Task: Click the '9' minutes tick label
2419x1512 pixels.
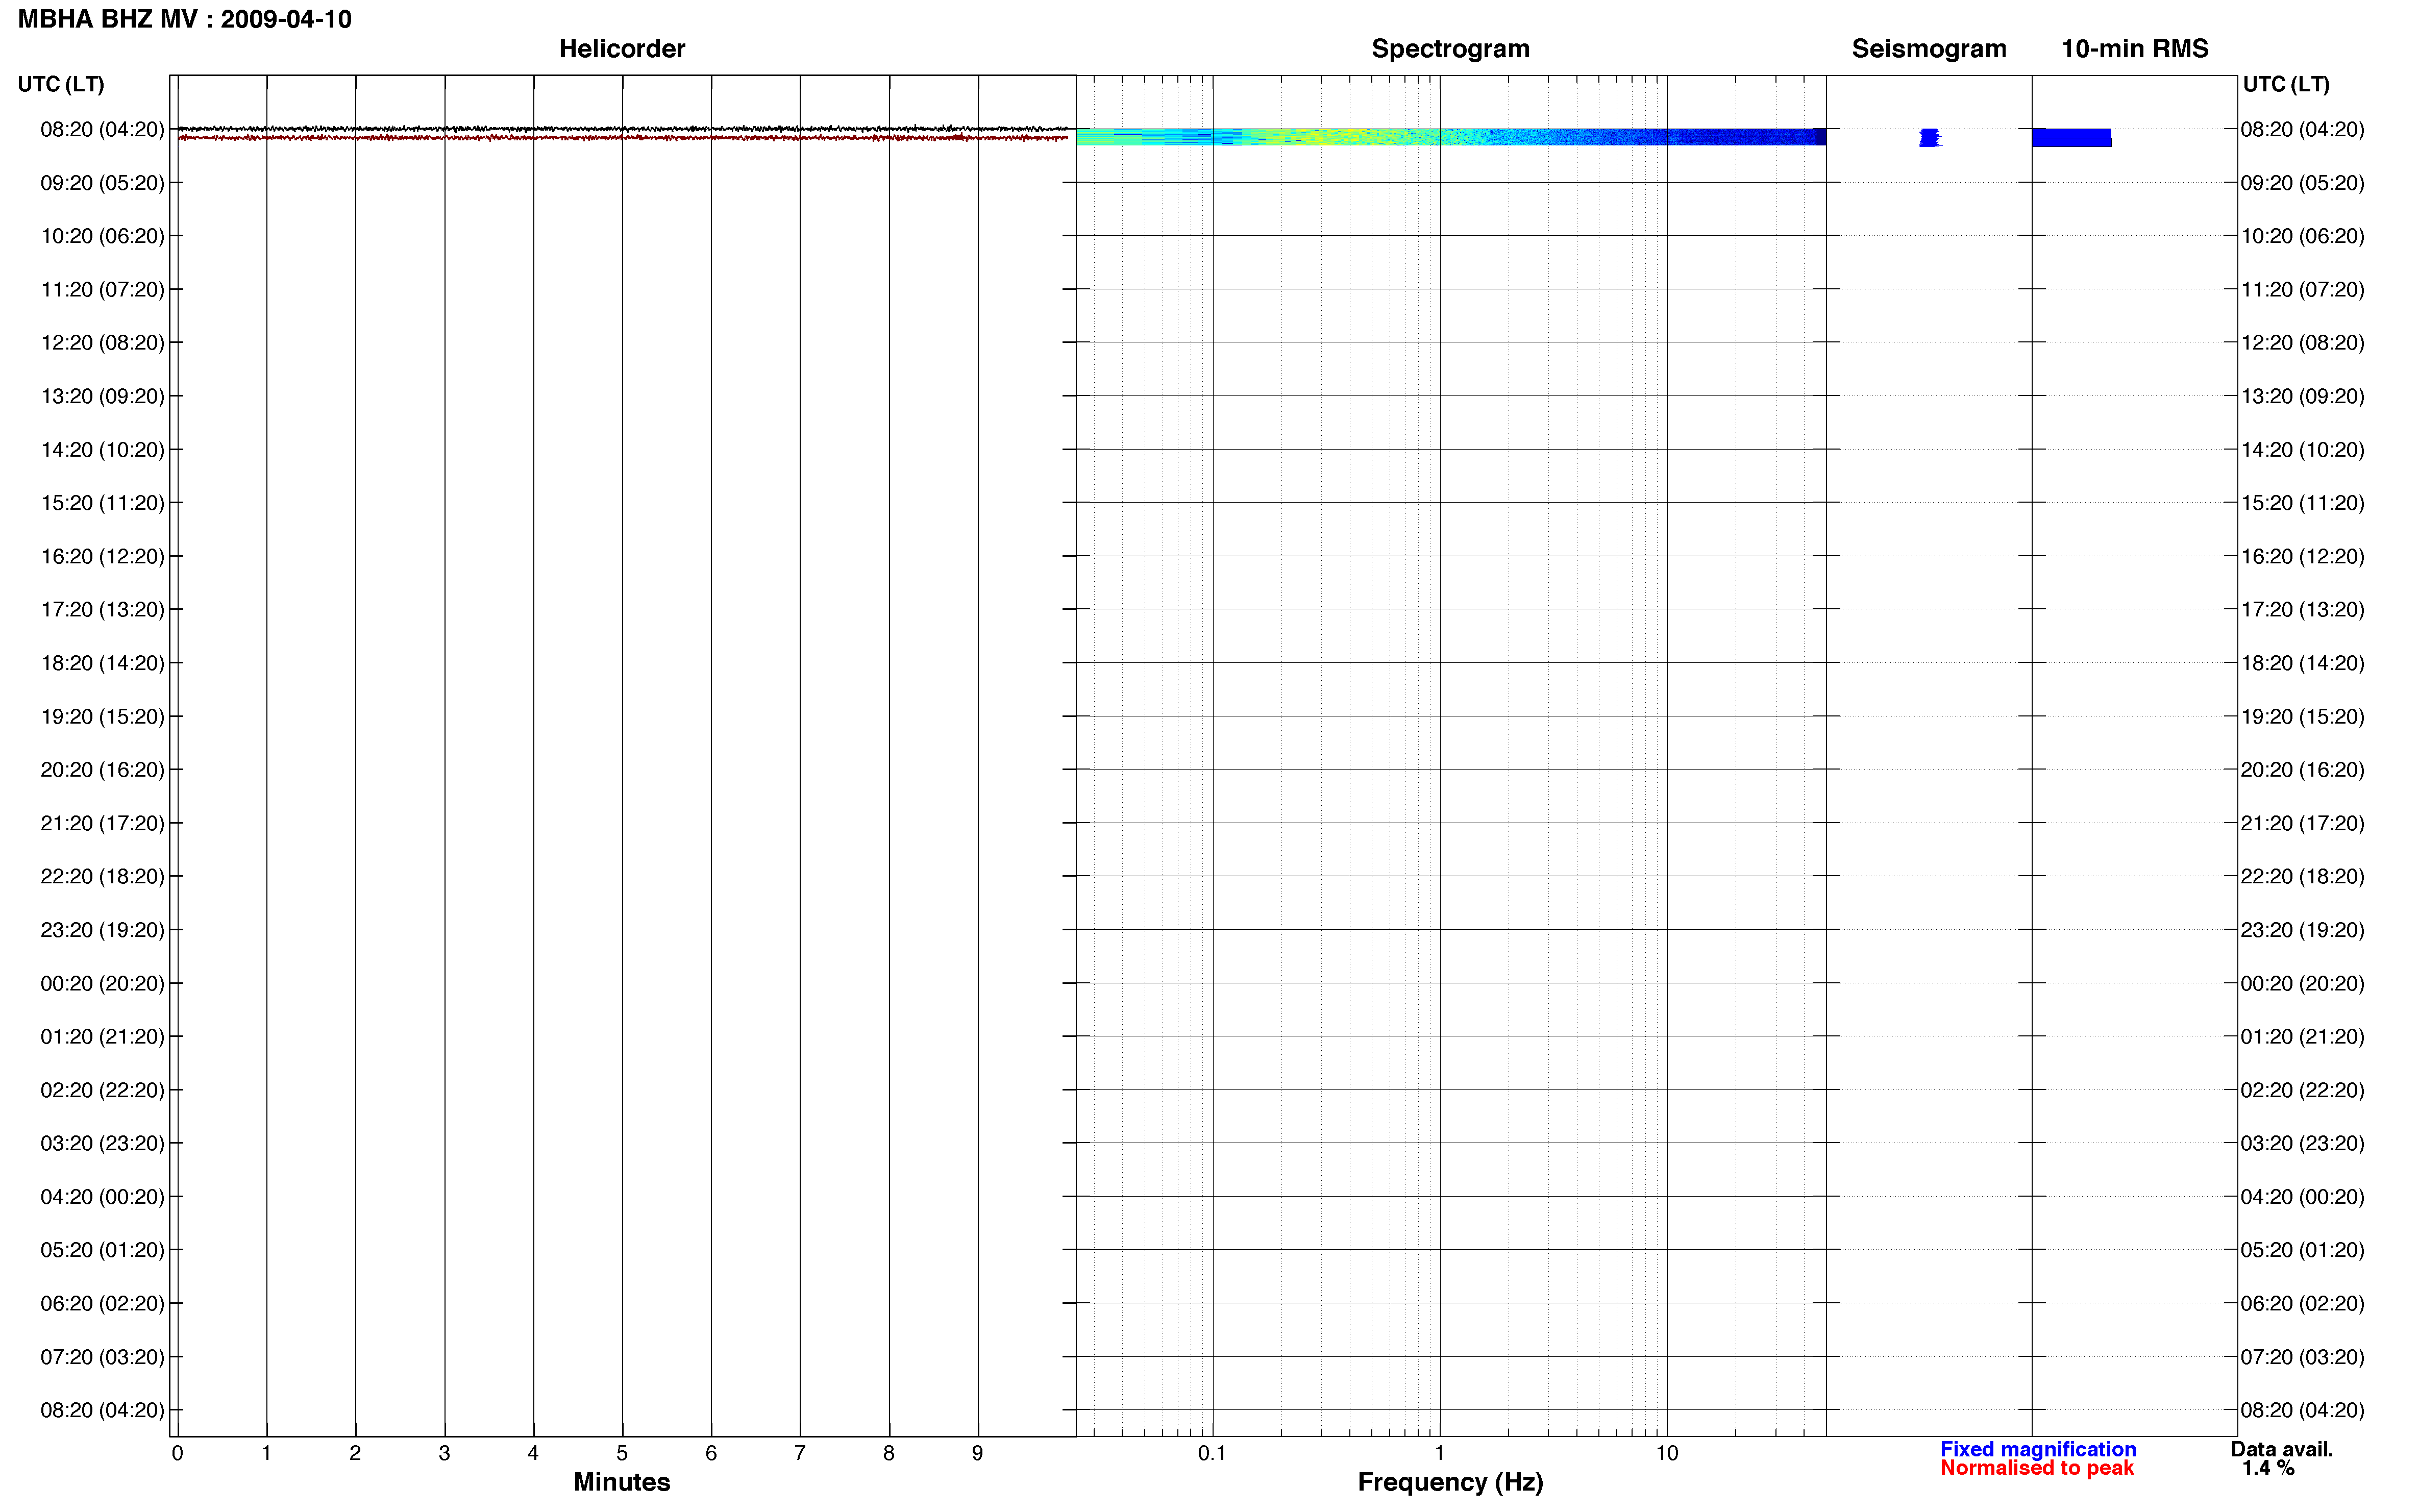Action: [978, 1454]
